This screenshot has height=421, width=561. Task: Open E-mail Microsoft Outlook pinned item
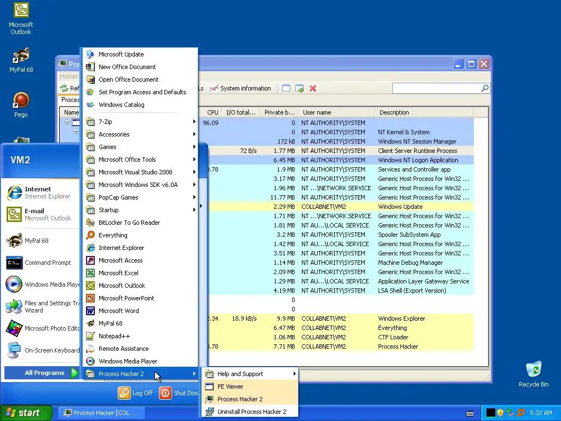coord(42,214)
